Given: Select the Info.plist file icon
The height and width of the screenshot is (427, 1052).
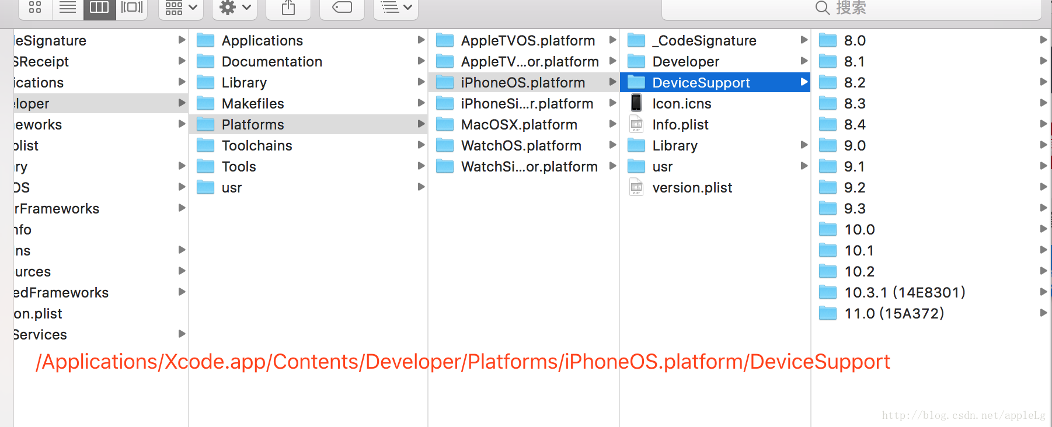Looking at the screenshot, I should (x=636, y=124).
